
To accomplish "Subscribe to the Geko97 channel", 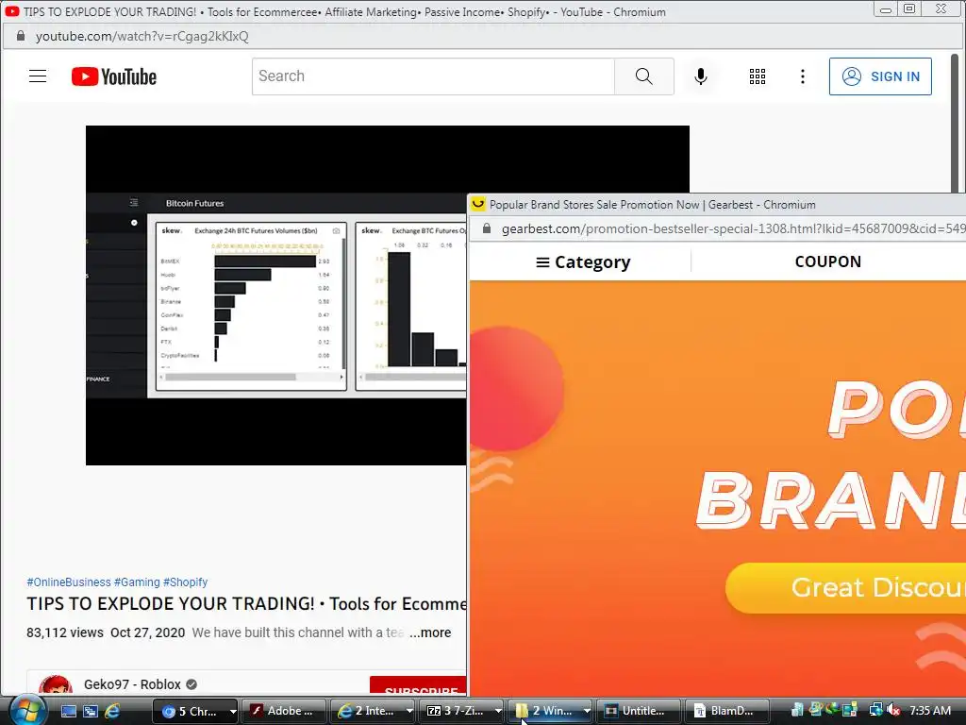I will point(418,686).
